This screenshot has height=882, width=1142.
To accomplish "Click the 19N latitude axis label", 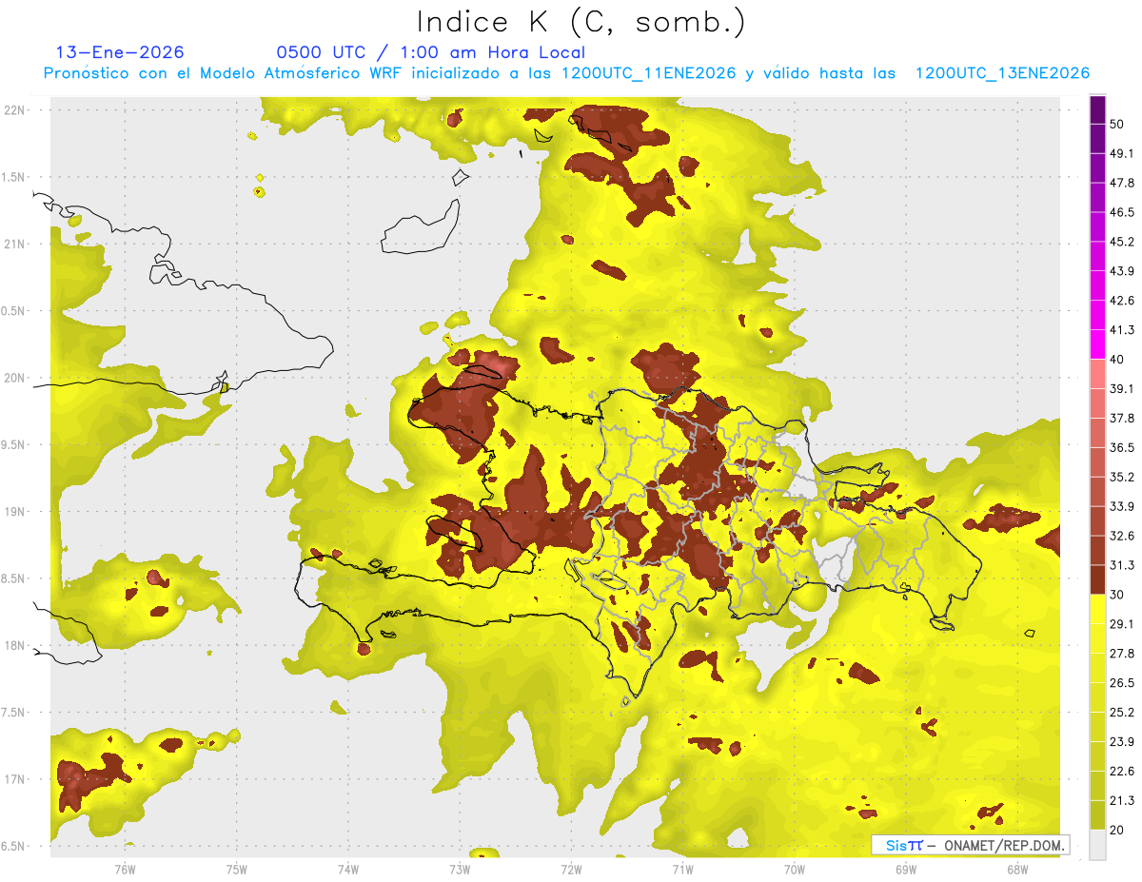I will point(14,511).
